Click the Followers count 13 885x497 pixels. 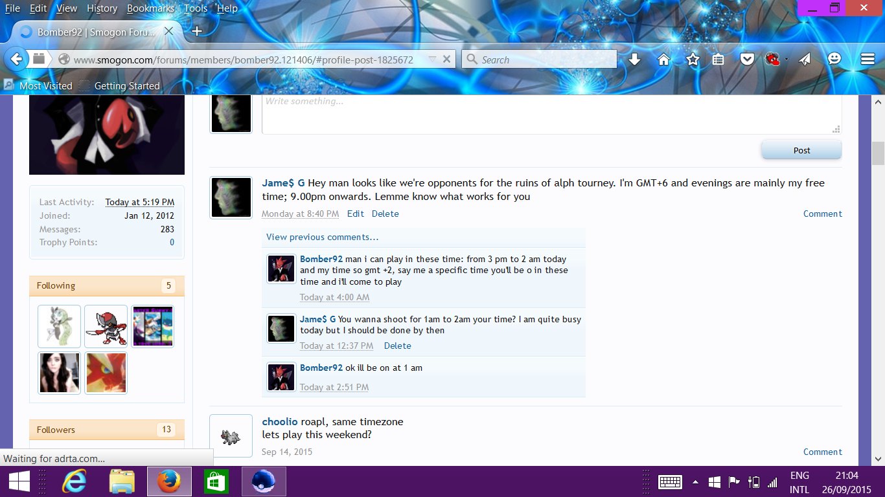click(167, 430)
